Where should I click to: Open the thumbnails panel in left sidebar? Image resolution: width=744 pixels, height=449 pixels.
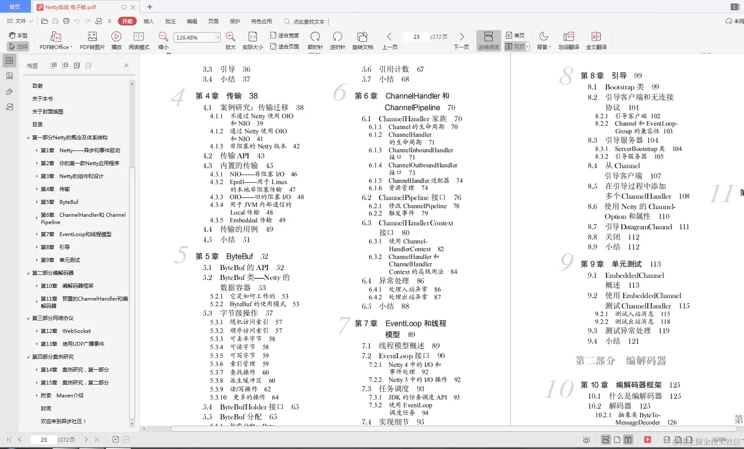pos(9,76)
